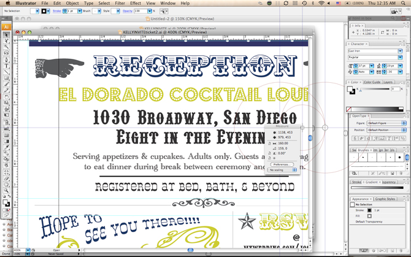Image resolution: width=411 pixels, height=257 pixels.
Task: Select the Scale tool
Action: 7,103
